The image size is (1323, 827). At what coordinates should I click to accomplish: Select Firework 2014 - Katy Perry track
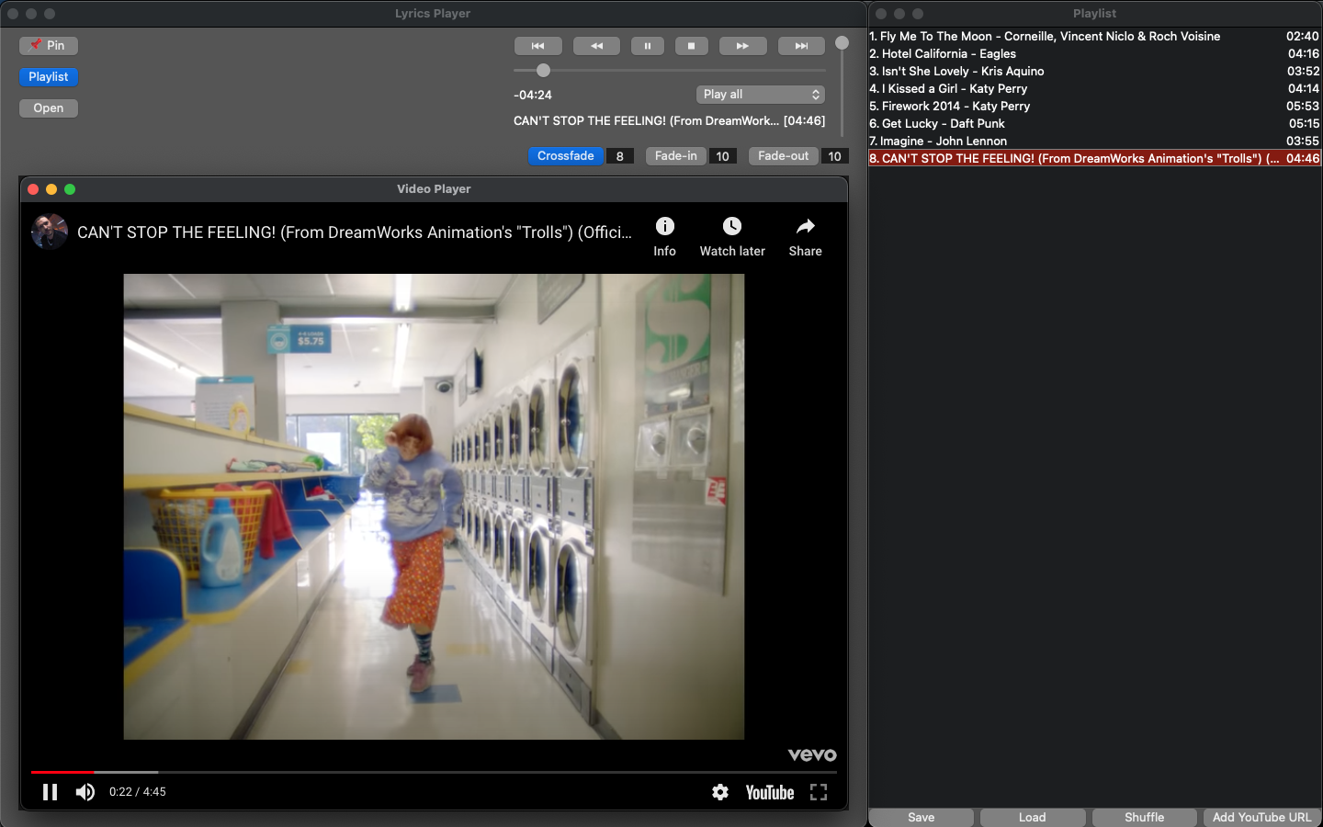tap(1094, 107)
